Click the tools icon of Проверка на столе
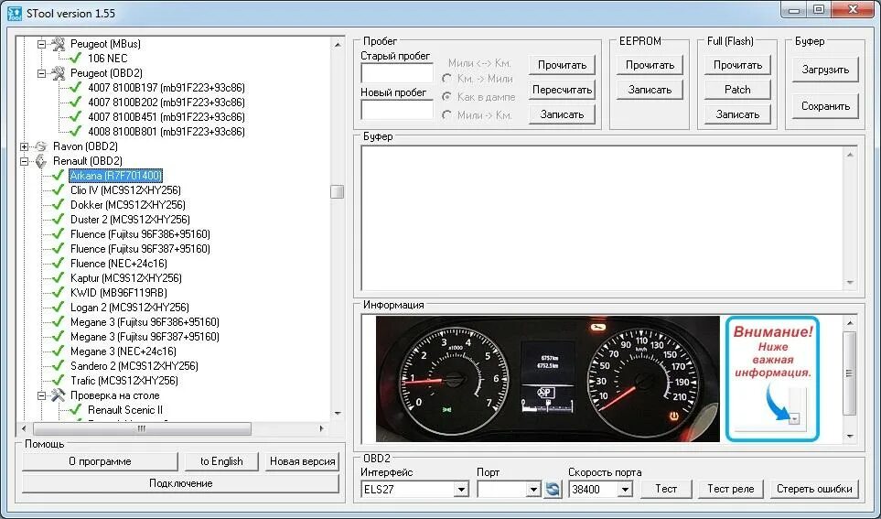The image size is (881, 519). pyautogui.click(x=58, y=395)
